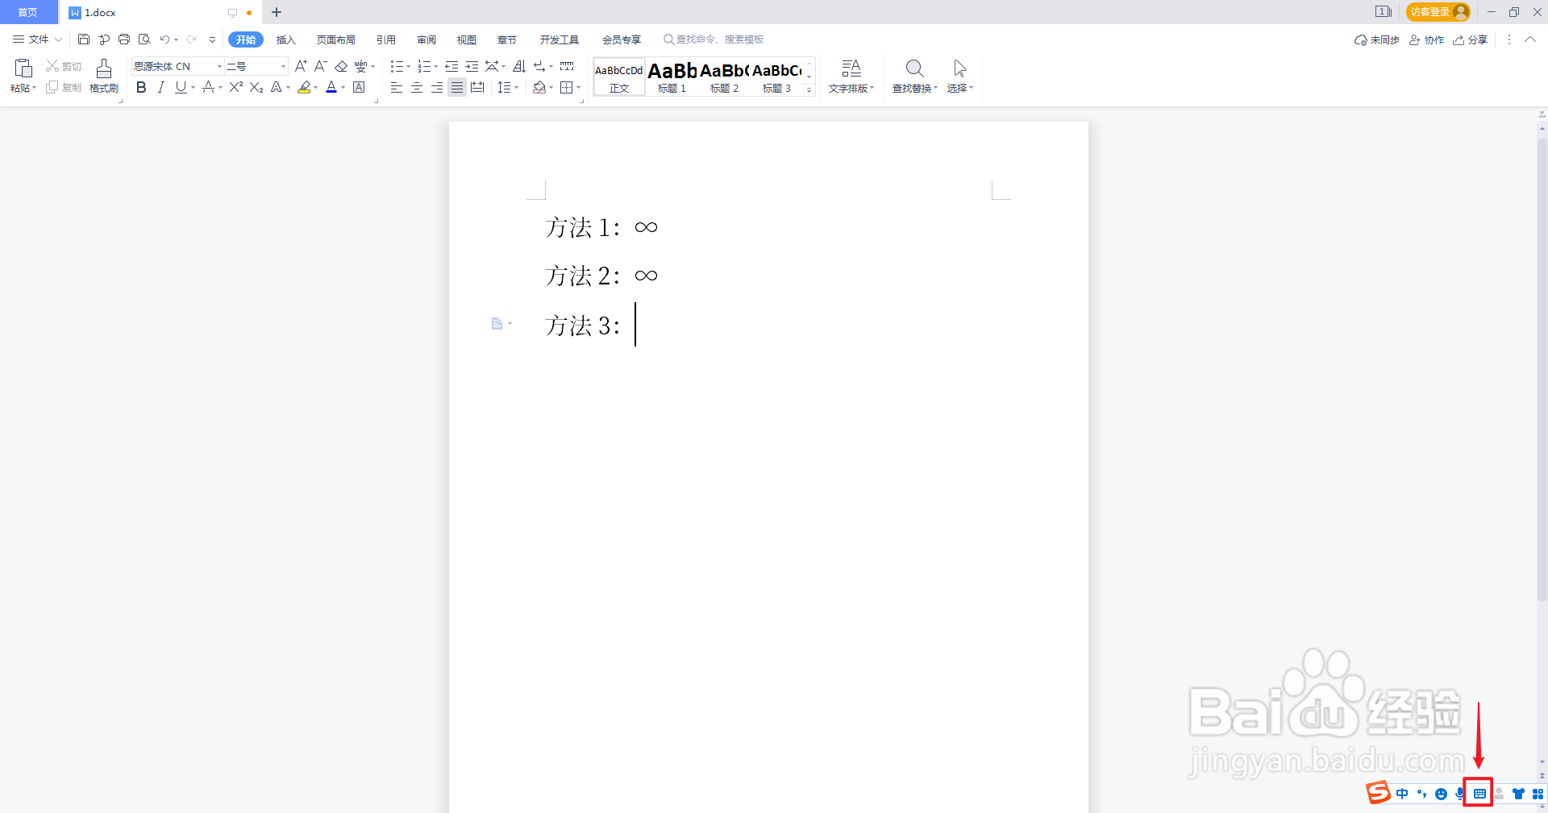Click the Distributed alignment icon
1548x813 pixels.
click(477, 87)
